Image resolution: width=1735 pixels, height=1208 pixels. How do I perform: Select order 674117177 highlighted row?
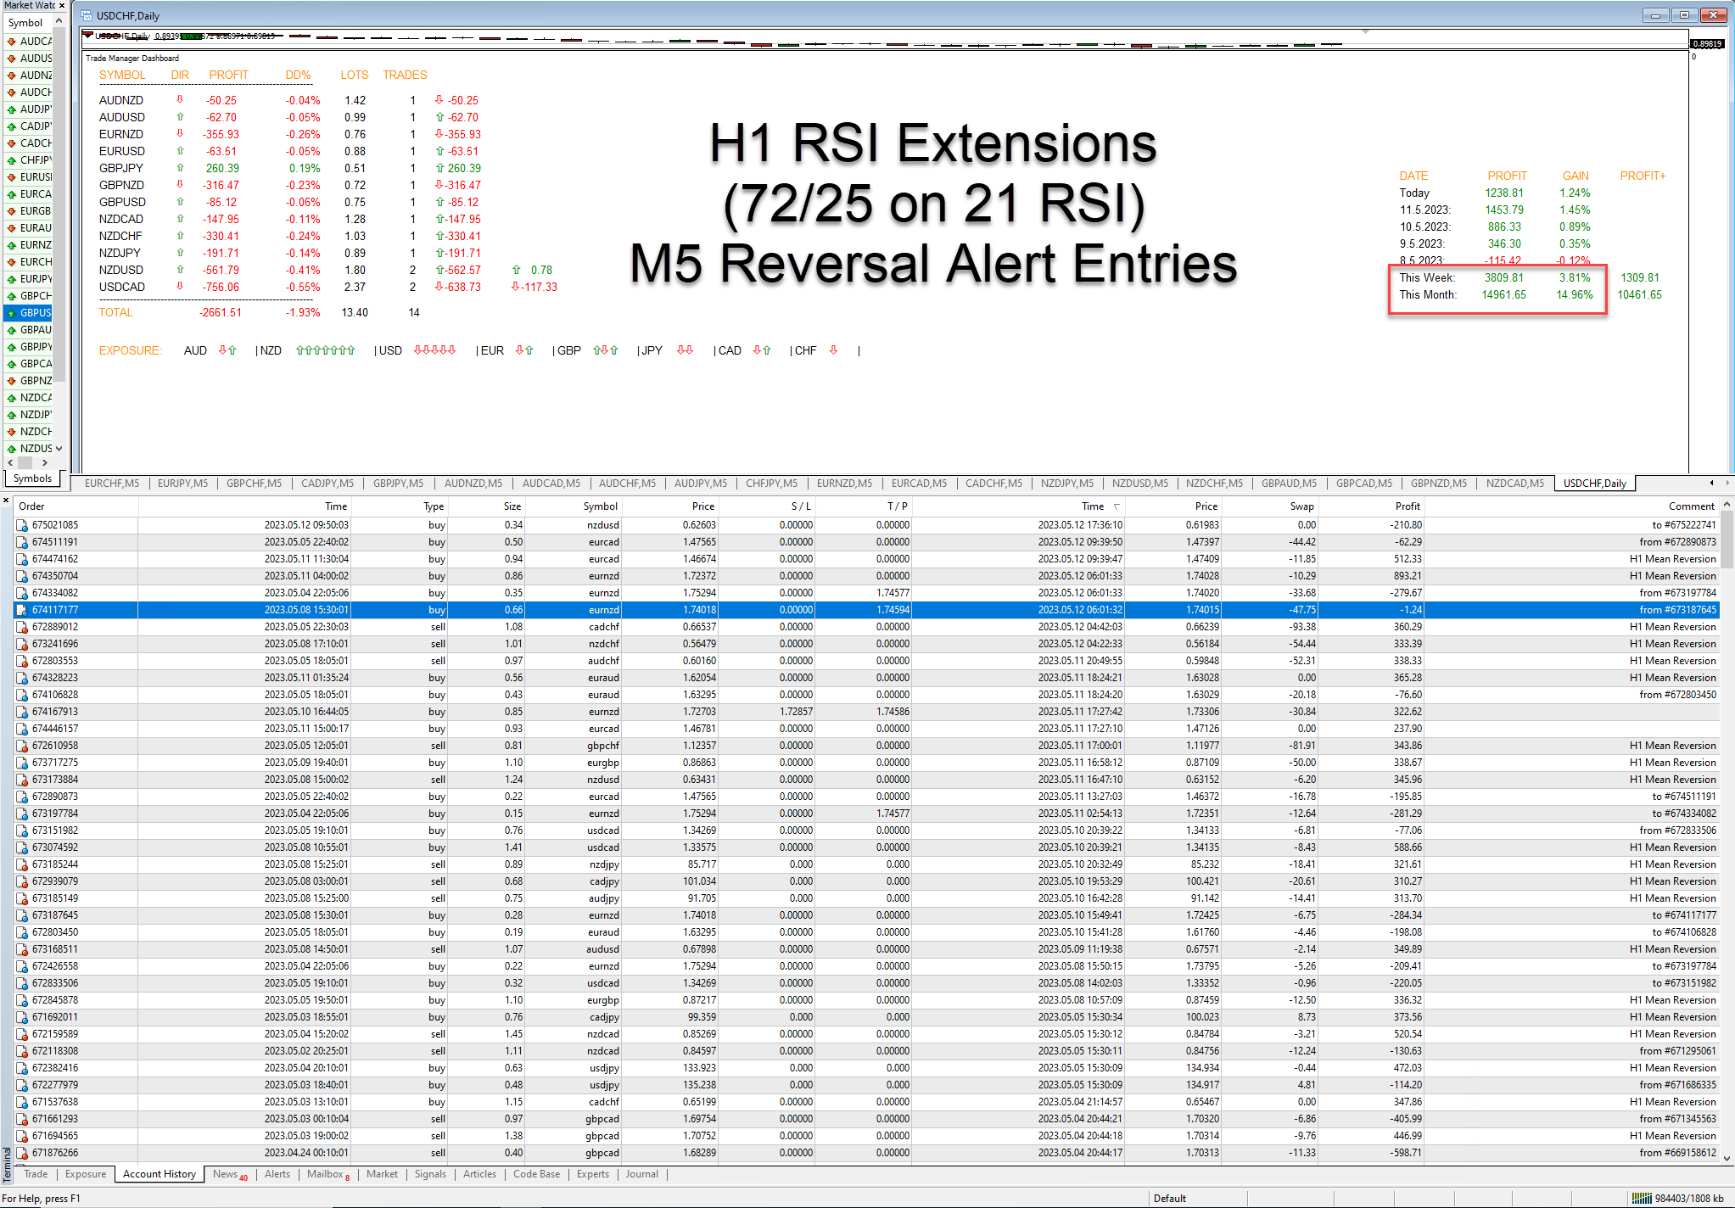click(867, 610)
